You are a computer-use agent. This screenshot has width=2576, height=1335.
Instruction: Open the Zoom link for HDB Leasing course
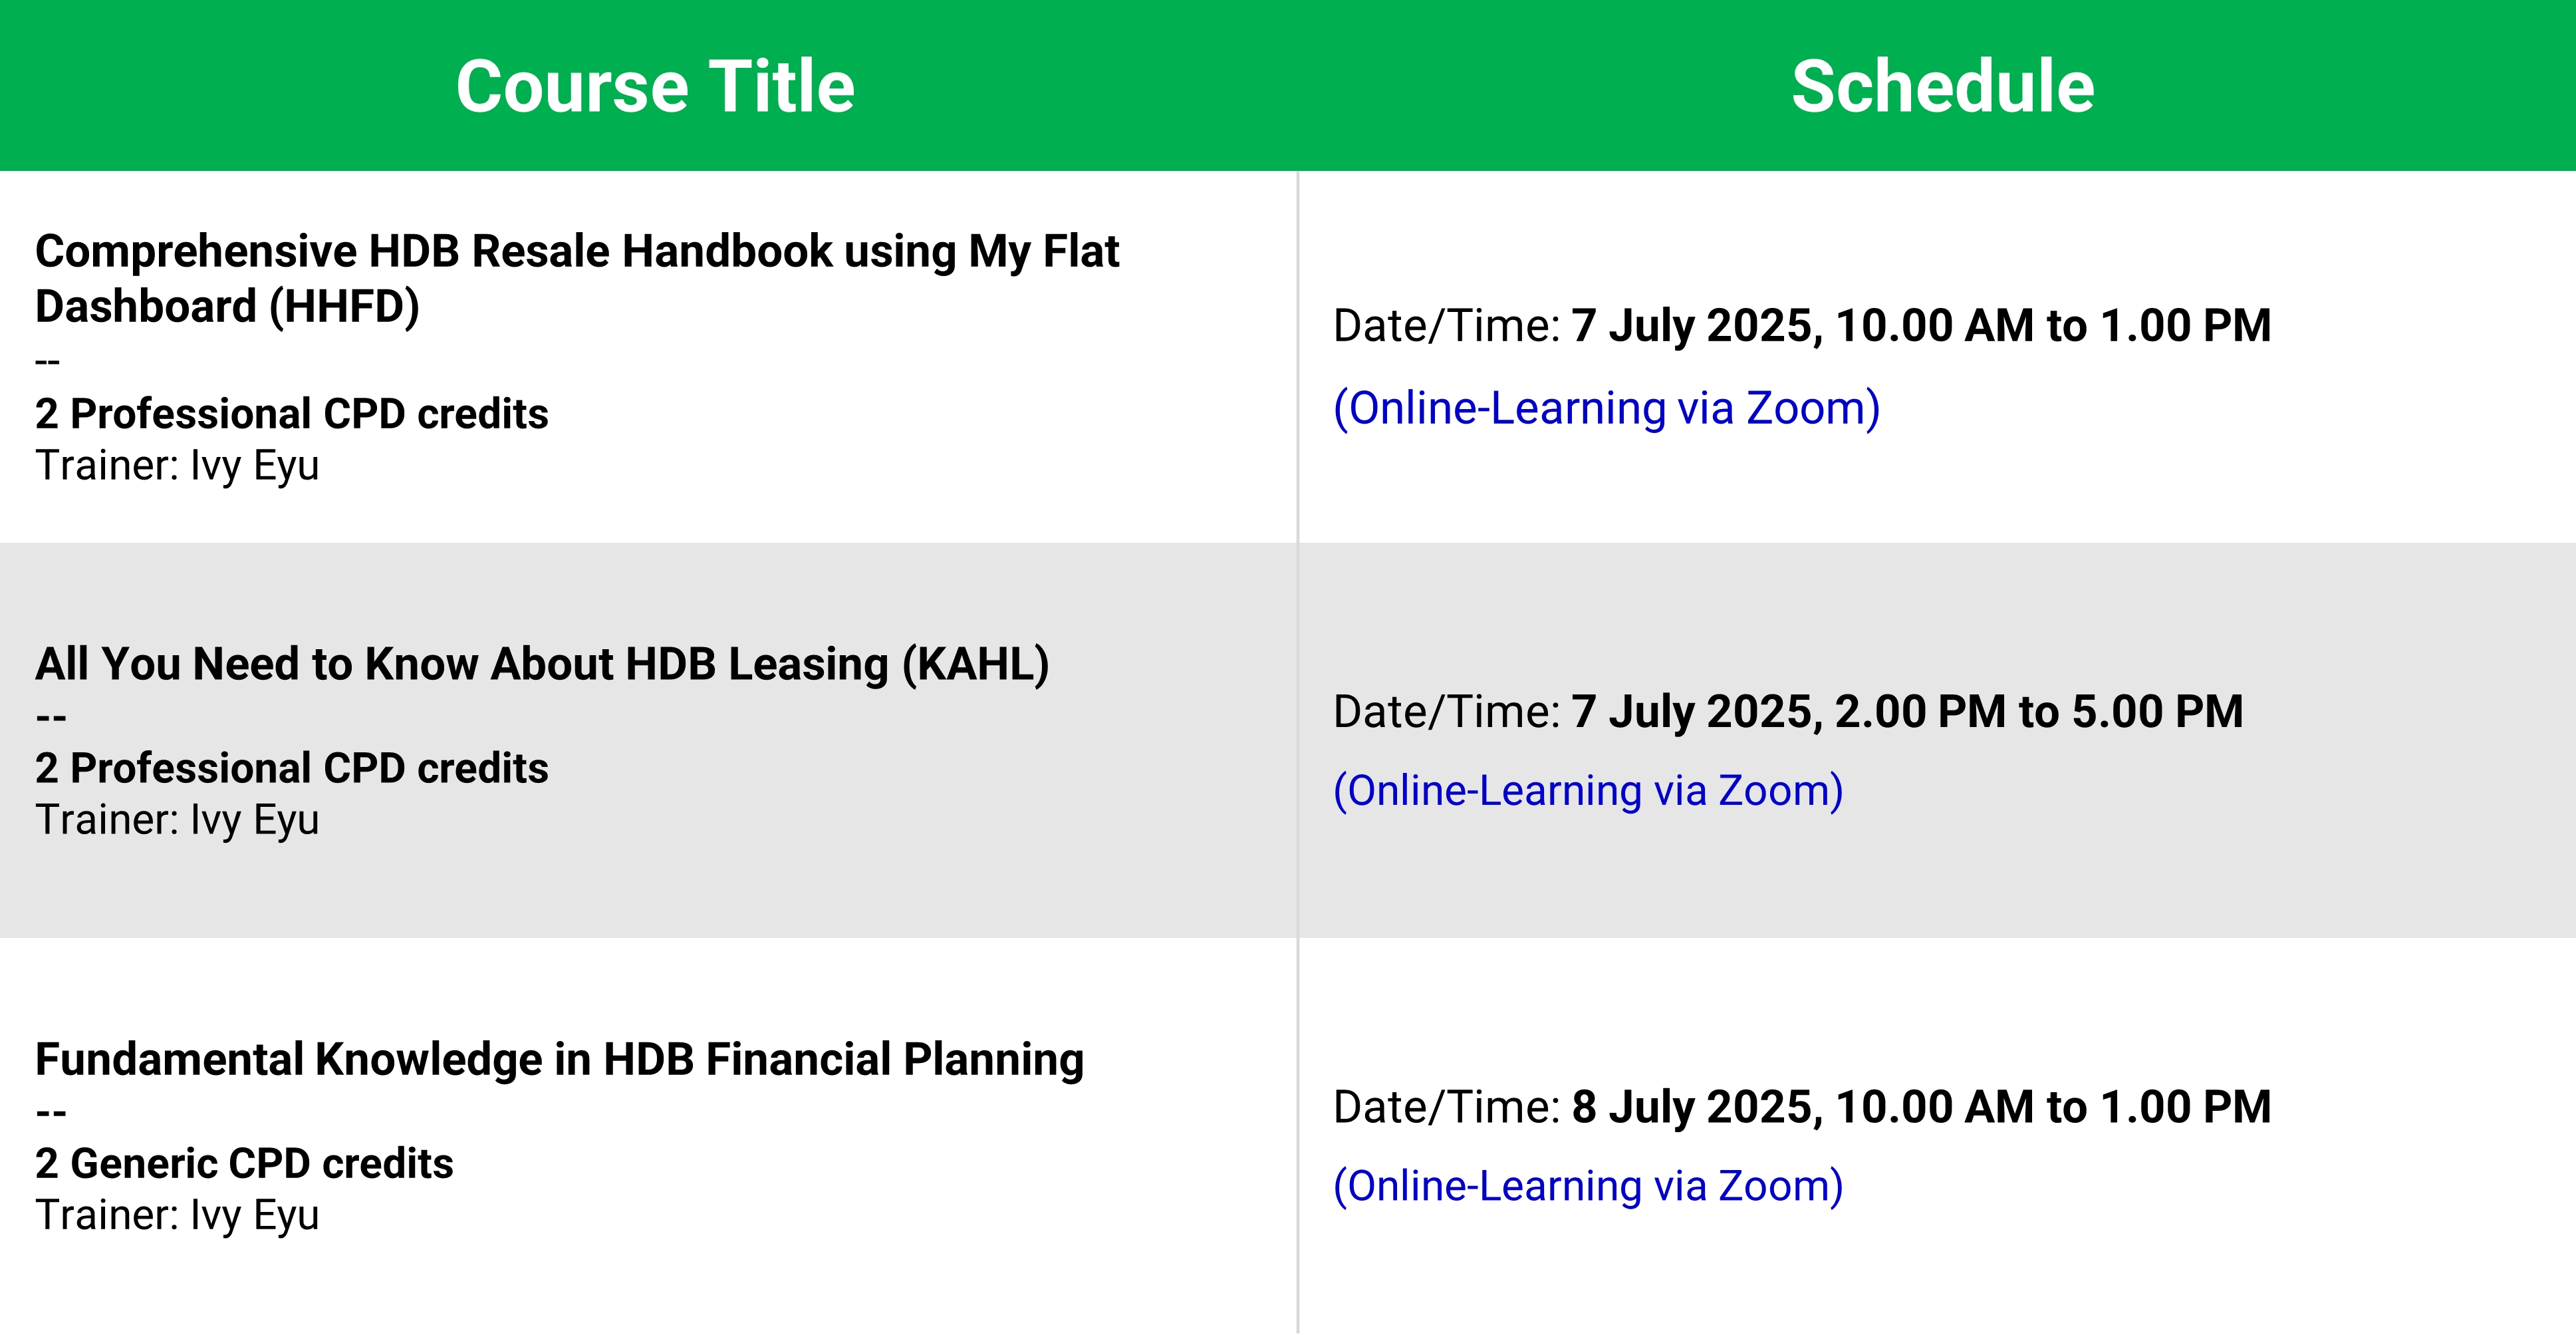click(1588, 791)
